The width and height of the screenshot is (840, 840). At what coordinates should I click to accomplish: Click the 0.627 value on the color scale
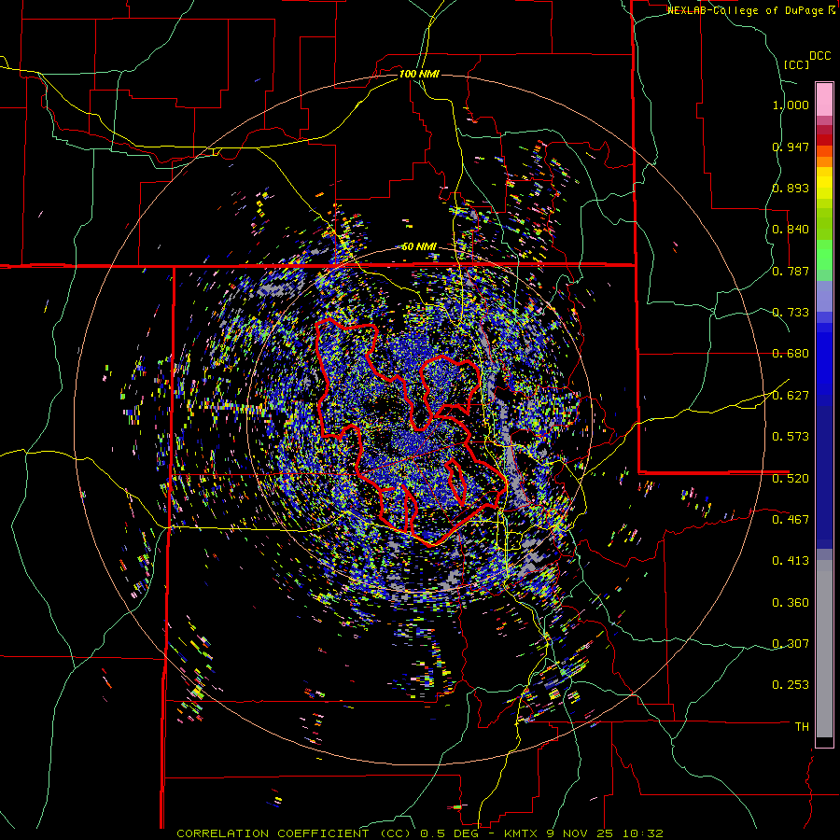(791, 396)
